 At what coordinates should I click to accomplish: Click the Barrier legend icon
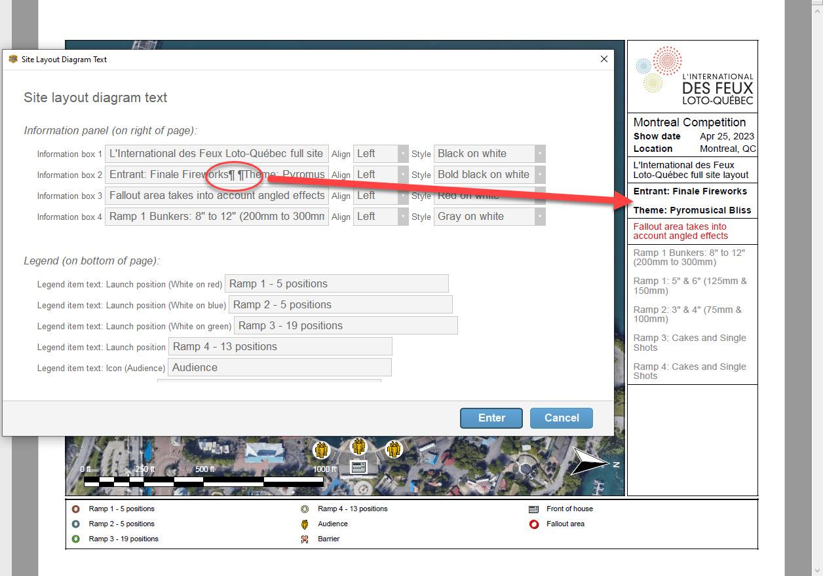pos(305,539)
